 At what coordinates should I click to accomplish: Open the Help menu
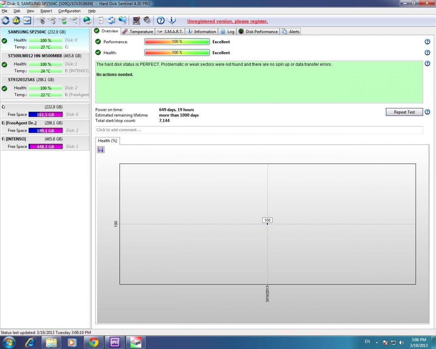(92, 11)
